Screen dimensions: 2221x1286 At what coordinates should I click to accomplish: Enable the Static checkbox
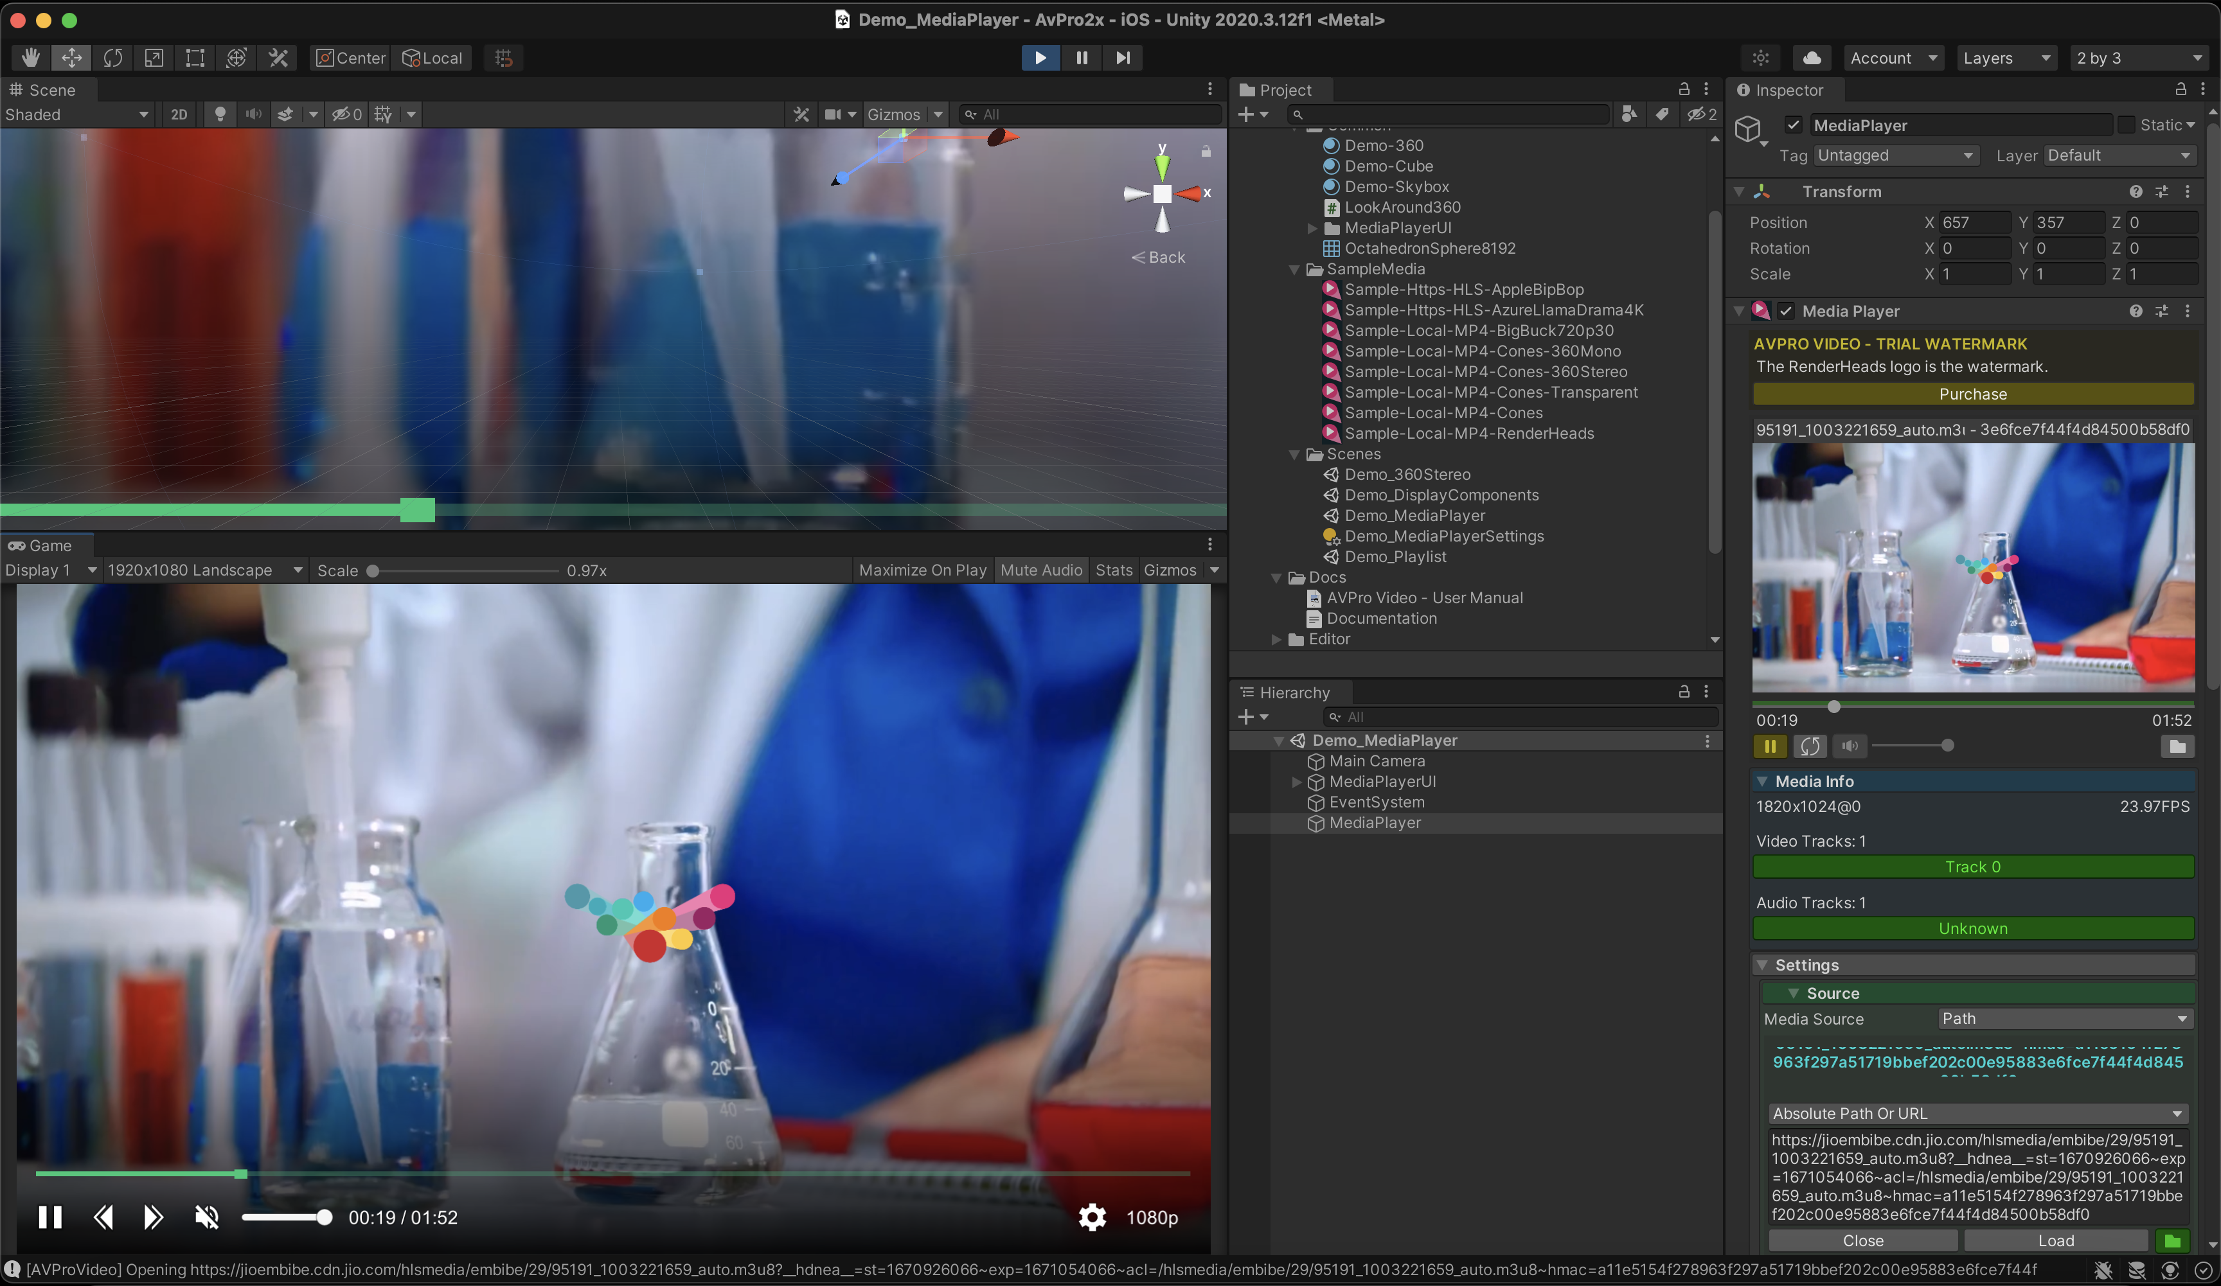point(2127,125)
